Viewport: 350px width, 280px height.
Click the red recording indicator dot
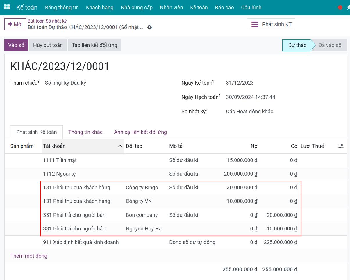click(x=340, y=8)
